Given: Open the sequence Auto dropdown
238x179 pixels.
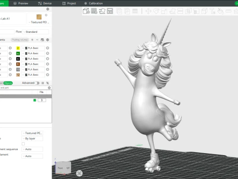Looking at the screenshot, I should click(32, 149).
